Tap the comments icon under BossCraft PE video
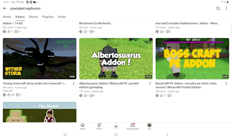 coord(169,95)
